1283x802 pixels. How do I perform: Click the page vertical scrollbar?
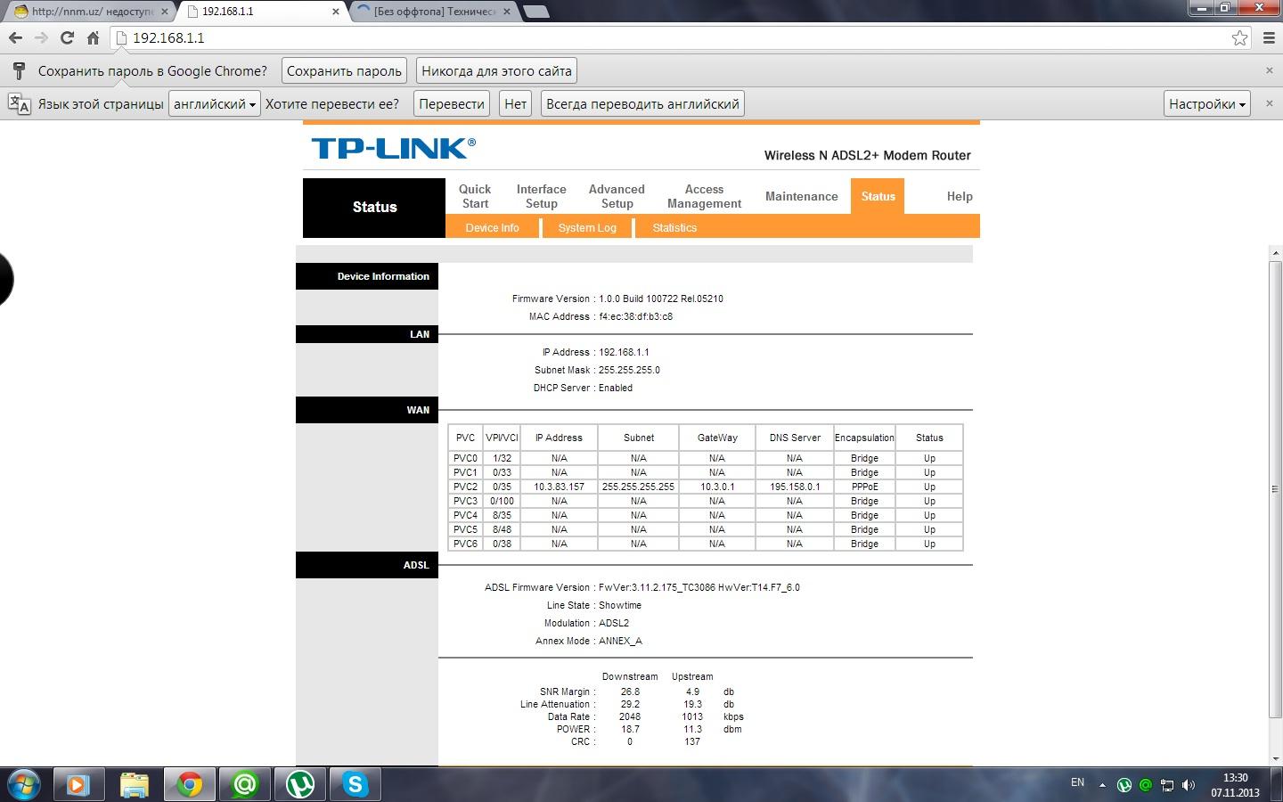coord(1275,488)
